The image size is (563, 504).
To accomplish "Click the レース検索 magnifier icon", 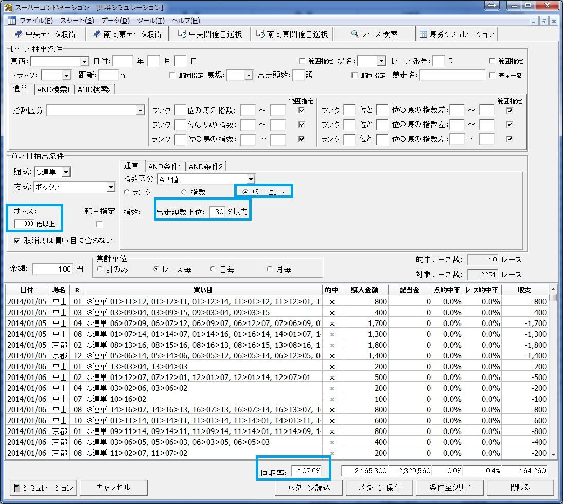I will pos(355,34).
